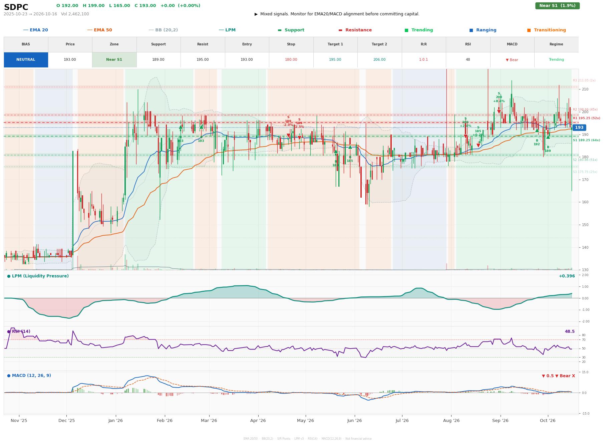604x444 pixels.
Task: Click the Trending regime cell
Action: click(x=556, y=60)
